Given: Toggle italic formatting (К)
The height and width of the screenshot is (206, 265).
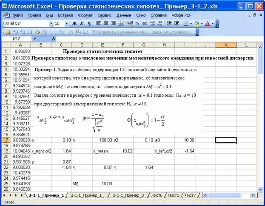Looking at the screenshot, I should point(82,23).
